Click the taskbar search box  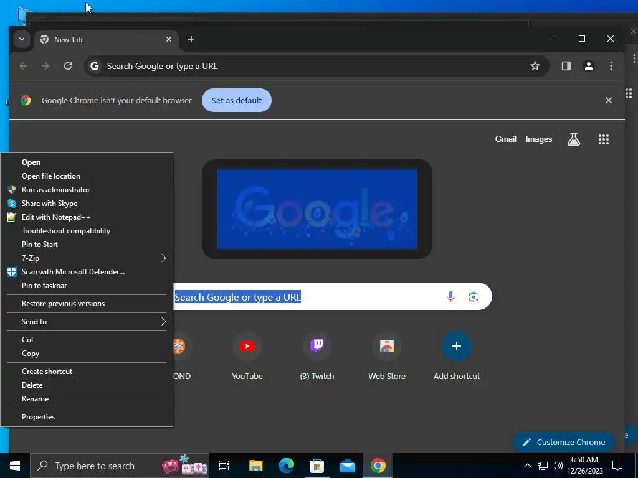(x=120, y=466)
